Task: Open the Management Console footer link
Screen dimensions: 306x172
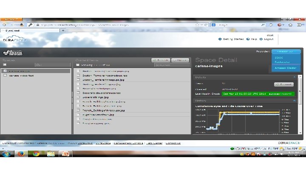Action: 128,143
